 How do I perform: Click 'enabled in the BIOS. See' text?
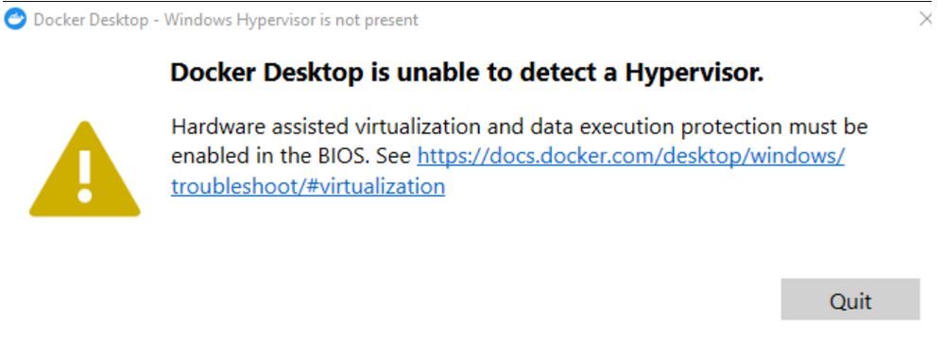[292, 157]
